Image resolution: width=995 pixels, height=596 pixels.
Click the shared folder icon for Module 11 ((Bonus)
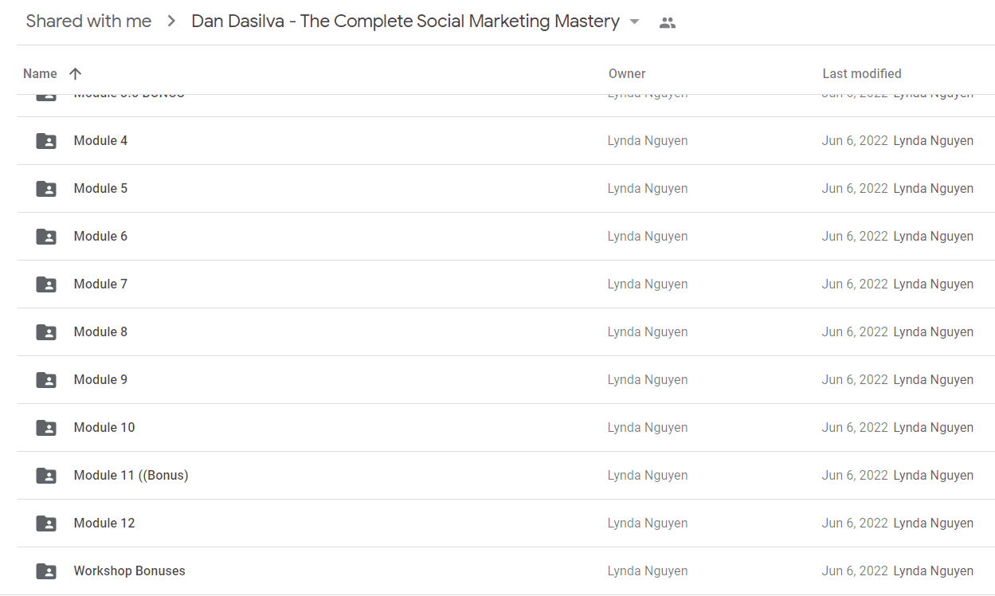(x=46, y=476)
